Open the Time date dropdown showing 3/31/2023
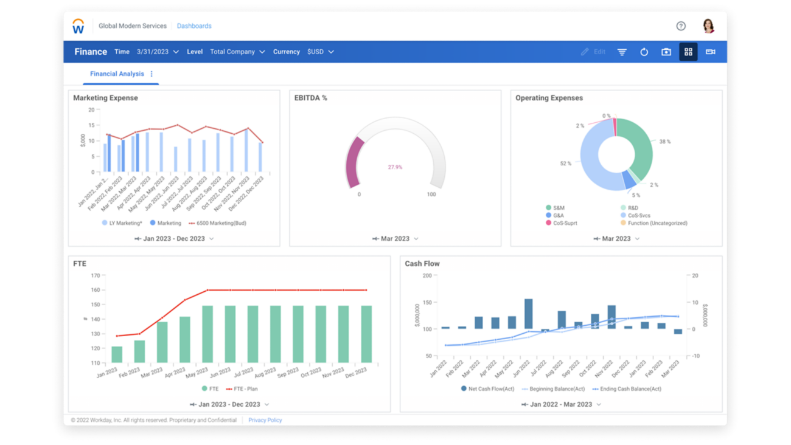The width and height of the screenshot is (791, 445). (157, 52)
